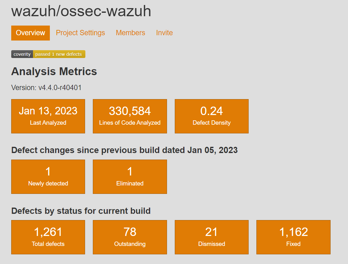Image resolution: width=348 pixels, height=264 pixels.
Task: Open the Total defects 1,261 tile
Action: pos(48,237)
